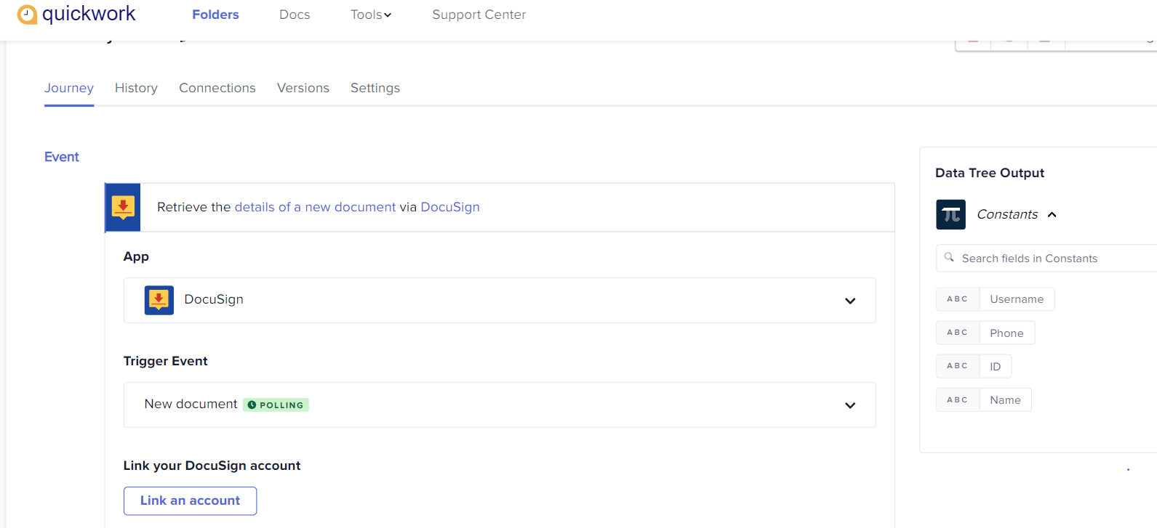
Task: Click the search magnifier icon in Constants
Action: tap(949, 257)
